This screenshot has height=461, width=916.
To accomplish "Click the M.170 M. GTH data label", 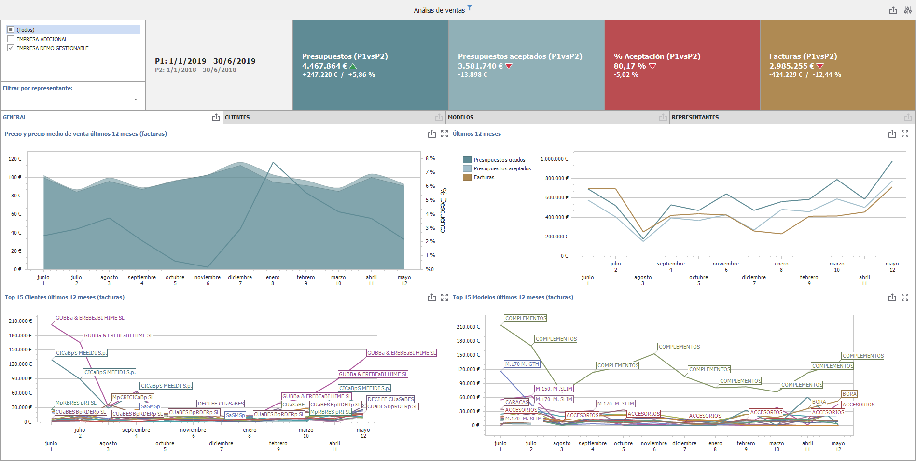I will click(x=522, y=364).
